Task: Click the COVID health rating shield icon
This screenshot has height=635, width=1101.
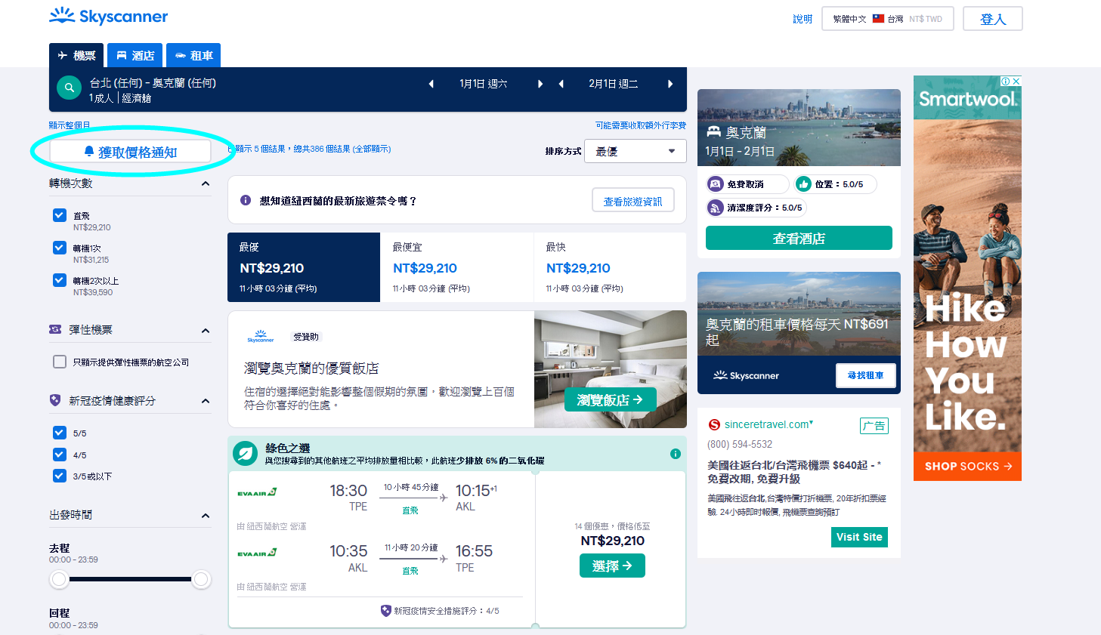Action: [55, 400]
